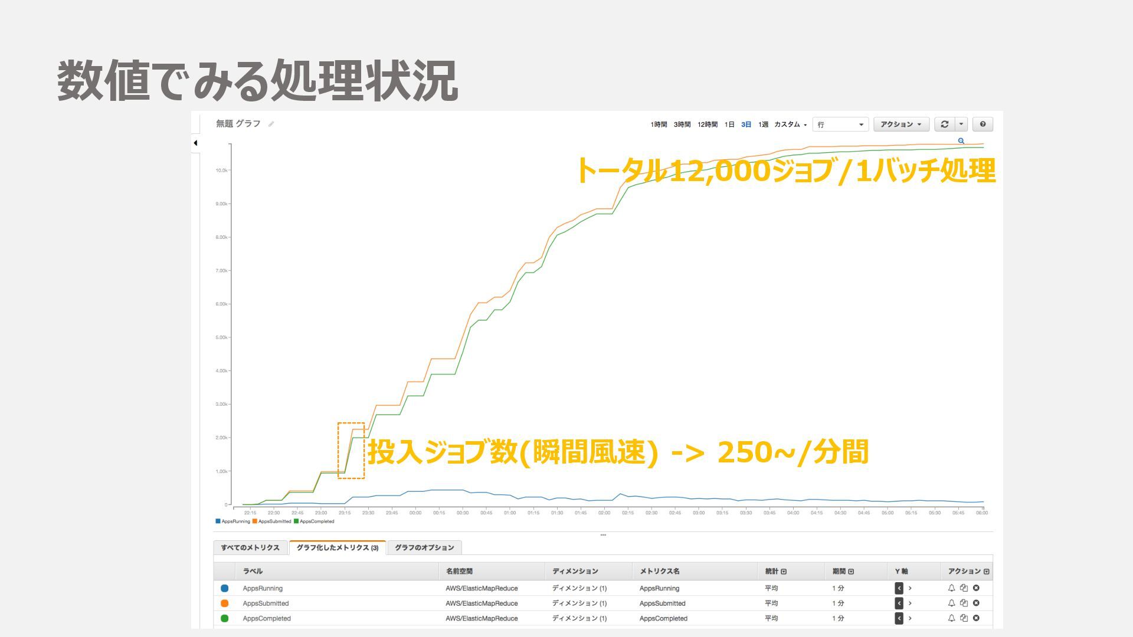
Task: Duplicate the AppsSubmitted metric with copy icon
Action: tap(964, 603)
